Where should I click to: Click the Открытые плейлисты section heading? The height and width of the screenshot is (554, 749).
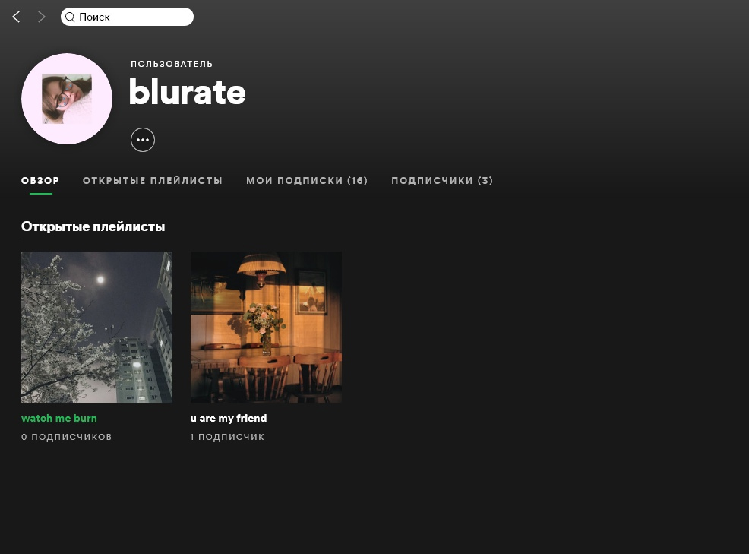pyautogui.click(x=93, y=226)
